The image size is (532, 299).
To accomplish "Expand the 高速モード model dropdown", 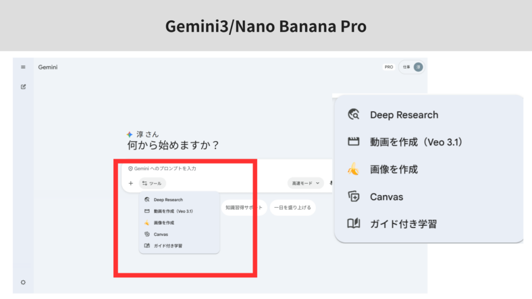I will [x=305, y=183].
